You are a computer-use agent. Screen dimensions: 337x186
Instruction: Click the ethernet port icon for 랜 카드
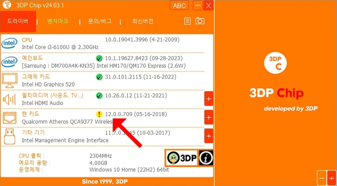[10, 118]
